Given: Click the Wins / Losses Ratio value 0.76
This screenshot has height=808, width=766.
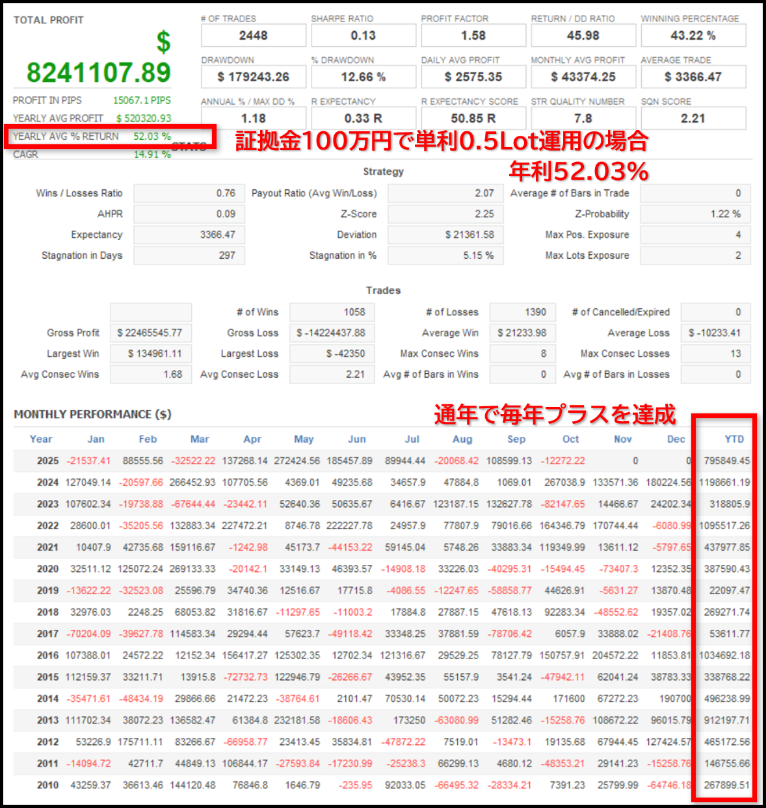Looking at the screenshot, I should click(189, 193).
